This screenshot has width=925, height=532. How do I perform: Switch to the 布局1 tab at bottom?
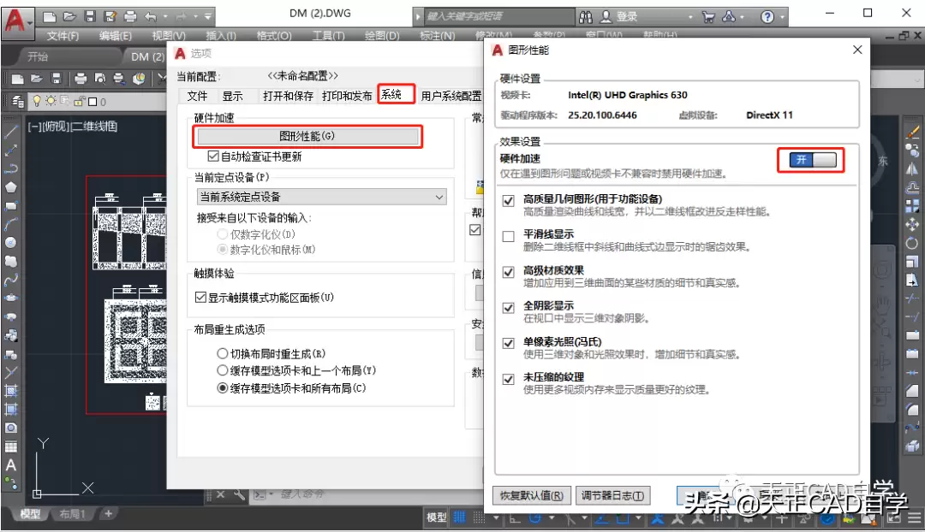coord(74,512)
